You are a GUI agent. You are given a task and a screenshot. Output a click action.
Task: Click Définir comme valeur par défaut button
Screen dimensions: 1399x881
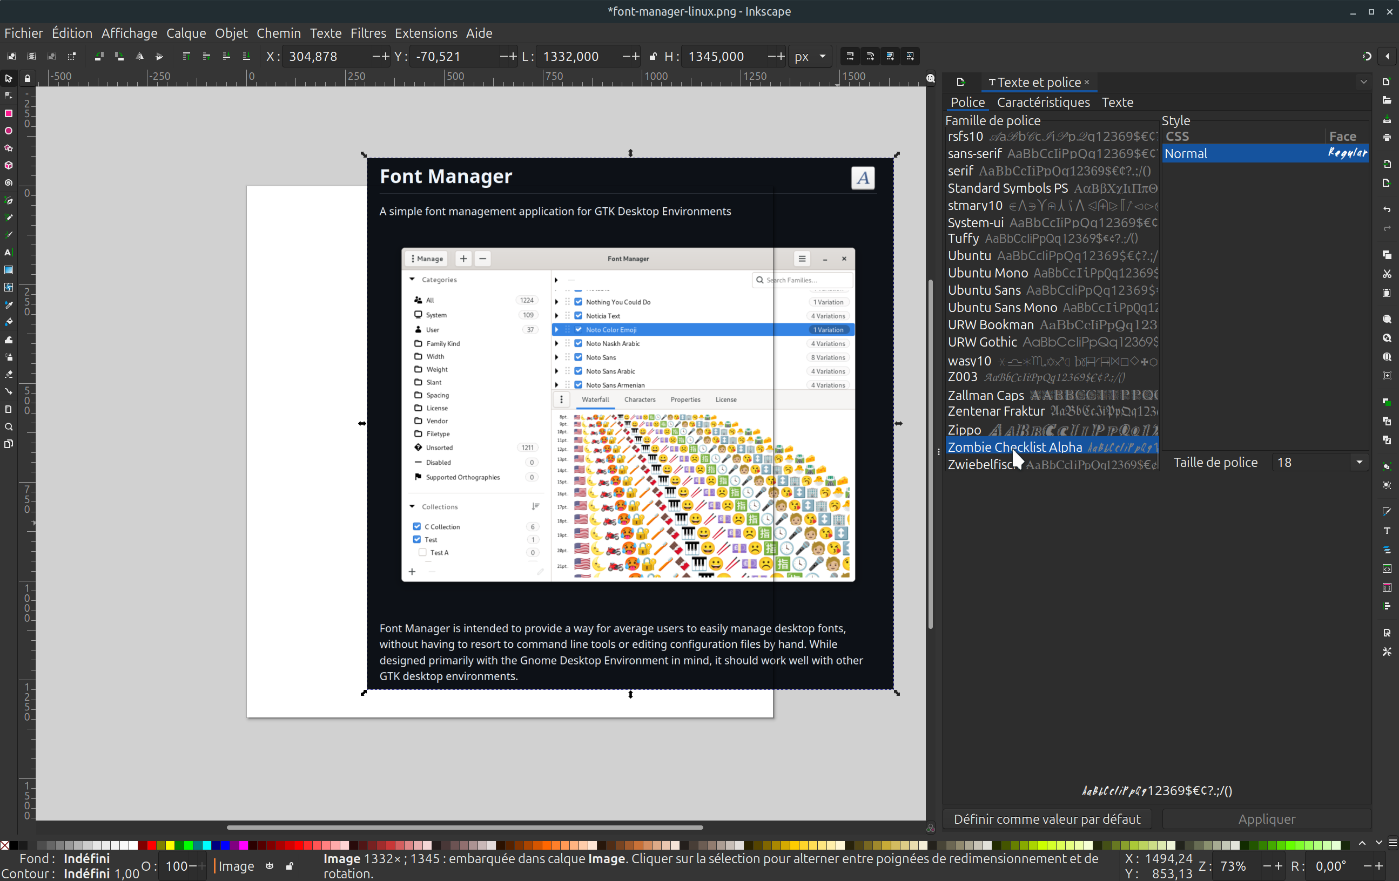[x=1047, y=819]
